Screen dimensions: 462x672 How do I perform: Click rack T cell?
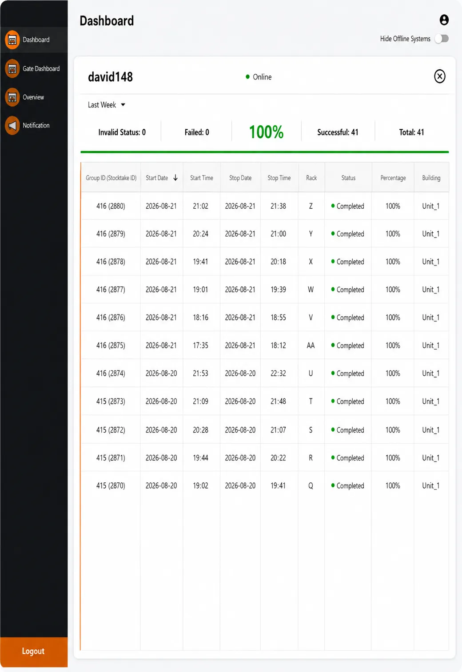click(311, 402)
